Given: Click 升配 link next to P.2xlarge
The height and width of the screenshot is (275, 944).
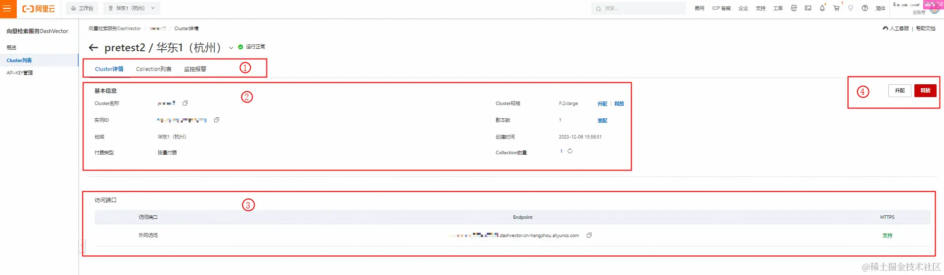Looking at the screenshot, I should pos(602,103).
